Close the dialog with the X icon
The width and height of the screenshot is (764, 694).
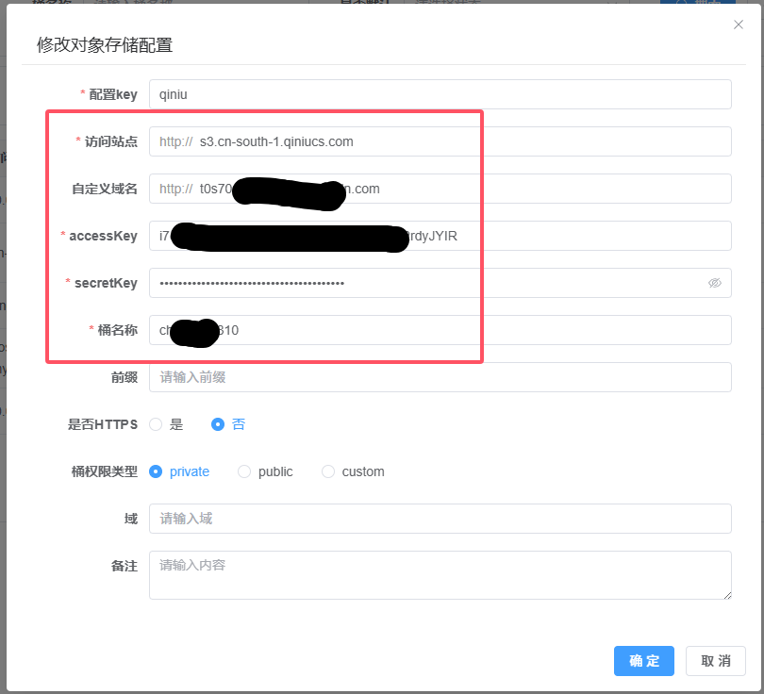pyautogui.click(x=739, y=25)
